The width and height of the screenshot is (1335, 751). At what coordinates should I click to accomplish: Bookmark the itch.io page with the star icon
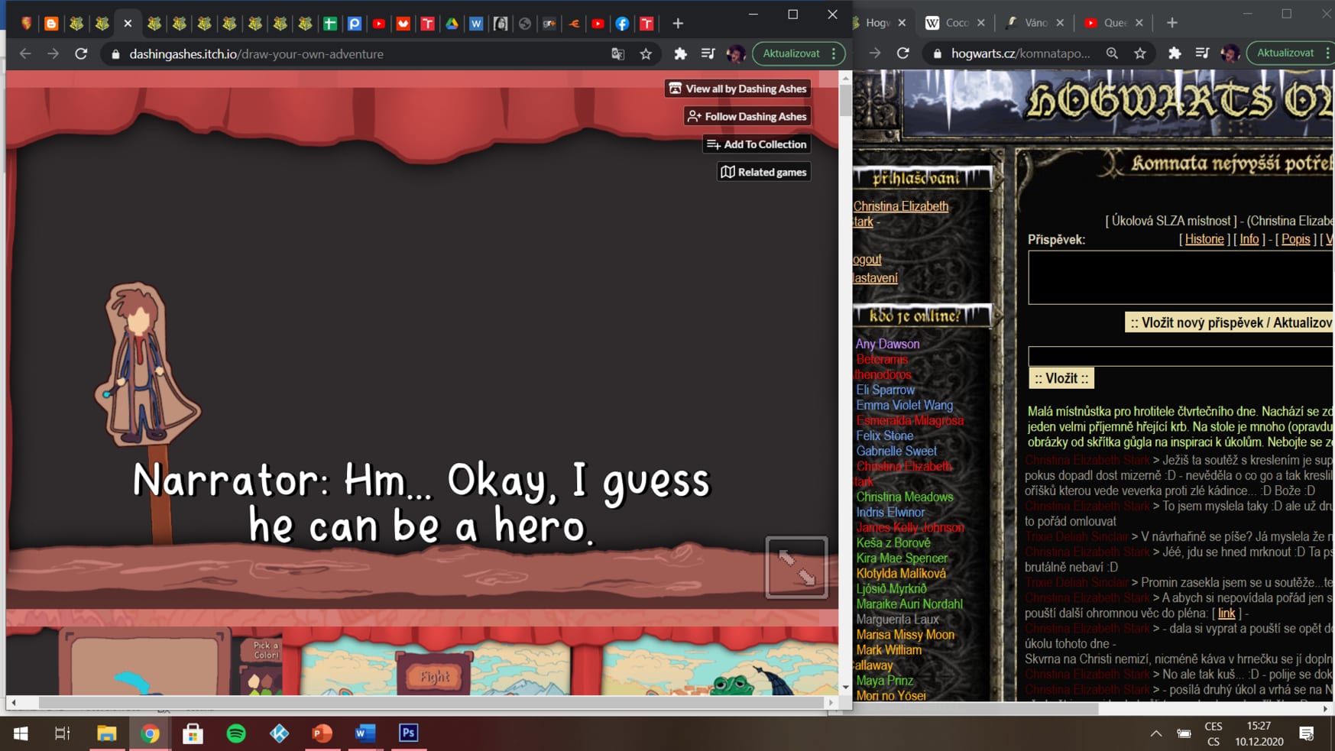[646, 54]
